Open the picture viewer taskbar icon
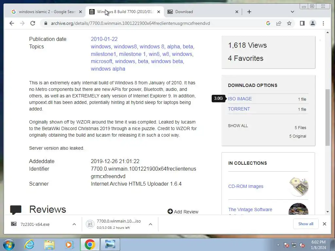Image resolution: width=335 pixels, height=251 pixels. pos(110,244)
